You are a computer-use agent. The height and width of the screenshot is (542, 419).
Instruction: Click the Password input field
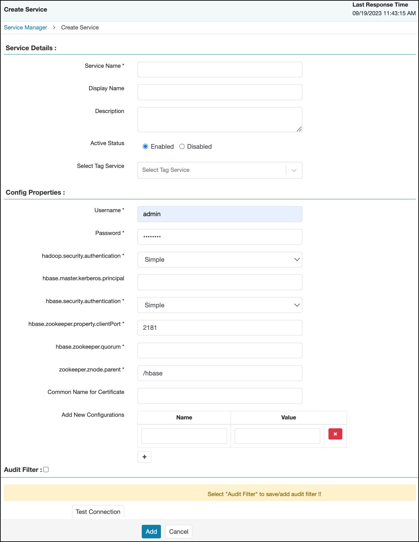pyautogui.click(x=220, y=237)
